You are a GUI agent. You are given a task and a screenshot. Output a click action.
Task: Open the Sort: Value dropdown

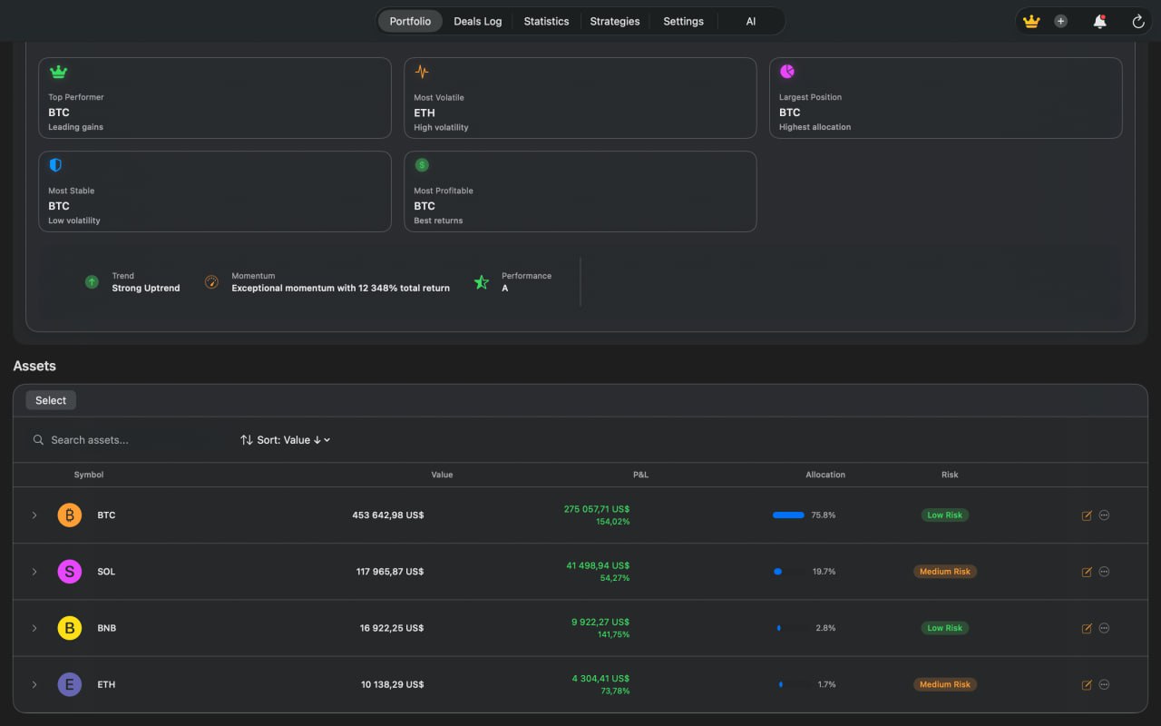[285, 440]
